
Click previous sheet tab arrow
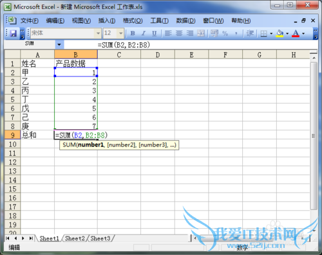click(15, 238)
